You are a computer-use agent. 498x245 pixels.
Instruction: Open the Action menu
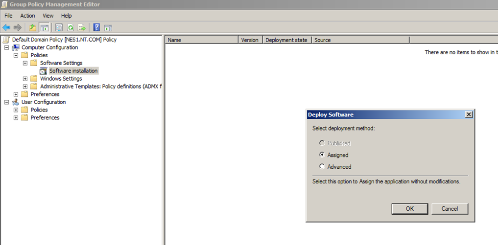(x=27, y=16)
